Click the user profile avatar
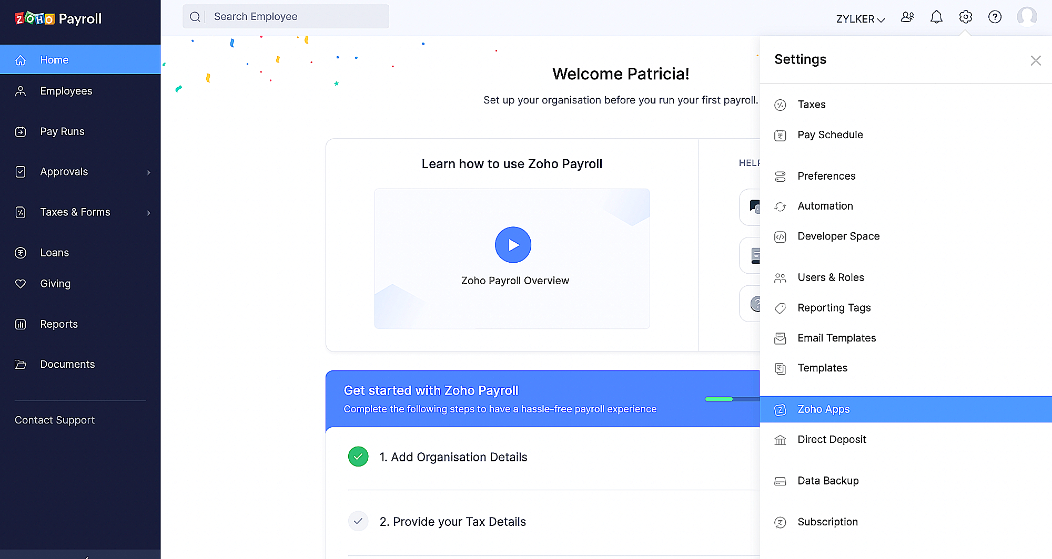1052x559 pixels. point(1027,17)
